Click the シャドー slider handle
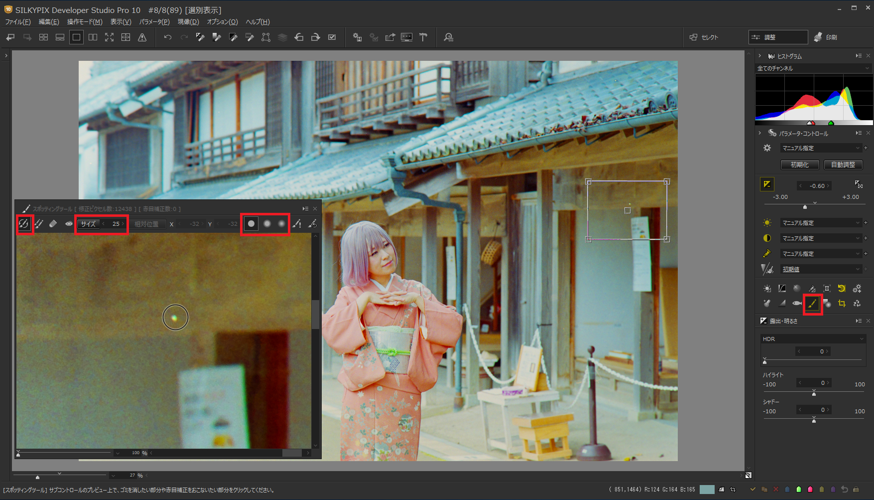This screenshot has height=500, width=874. coord(814,421)
